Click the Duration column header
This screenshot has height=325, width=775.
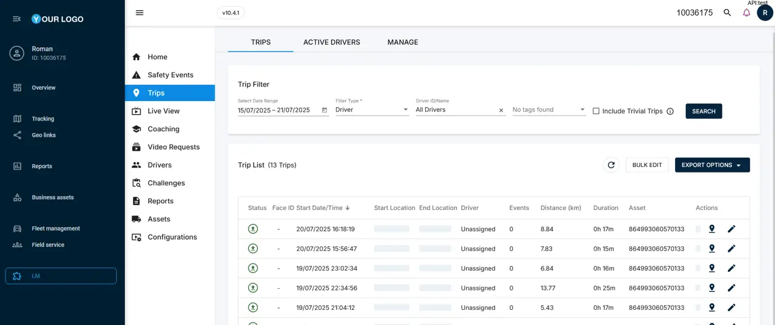tap(605, 208)
